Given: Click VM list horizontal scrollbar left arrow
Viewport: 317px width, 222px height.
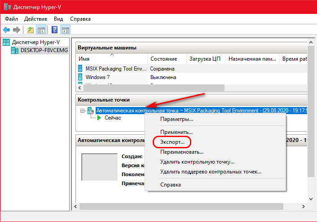Looking at the screenshot, I should point(79,88).
